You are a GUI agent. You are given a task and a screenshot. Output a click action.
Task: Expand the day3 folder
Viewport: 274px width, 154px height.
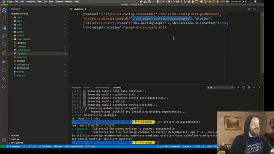click(x=19, y=17)
